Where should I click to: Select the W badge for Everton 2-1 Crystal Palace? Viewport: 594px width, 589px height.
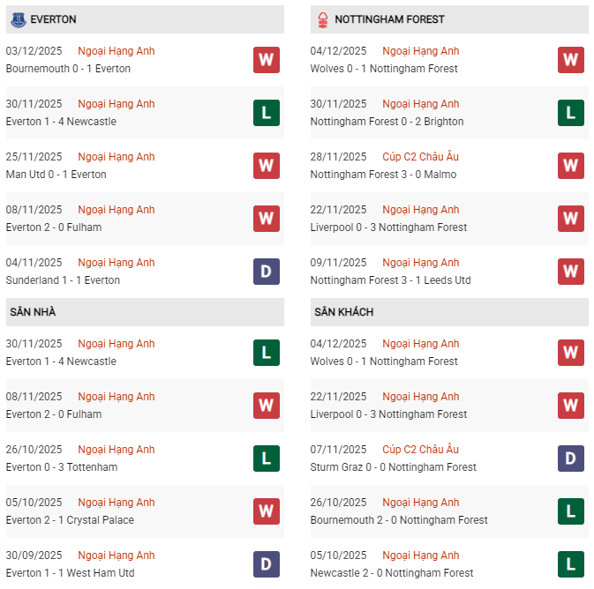click(x=267, y=511)
